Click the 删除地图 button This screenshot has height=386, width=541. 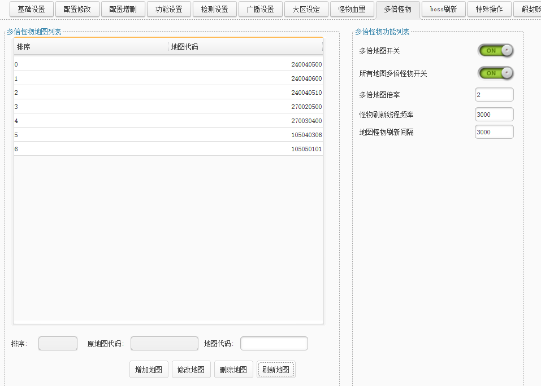(233, 370)
